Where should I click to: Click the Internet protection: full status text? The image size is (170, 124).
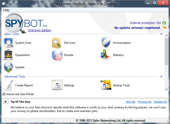(x=145, y=23)
